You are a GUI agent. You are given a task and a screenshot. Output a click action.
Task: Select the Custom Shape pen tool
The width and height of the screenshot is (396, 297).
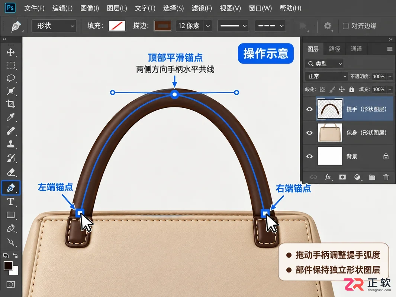click(x=11, y=228)
